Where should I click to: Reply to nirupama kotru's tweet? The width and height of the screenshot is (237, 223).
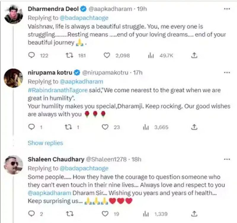click(x=32, y=127)
